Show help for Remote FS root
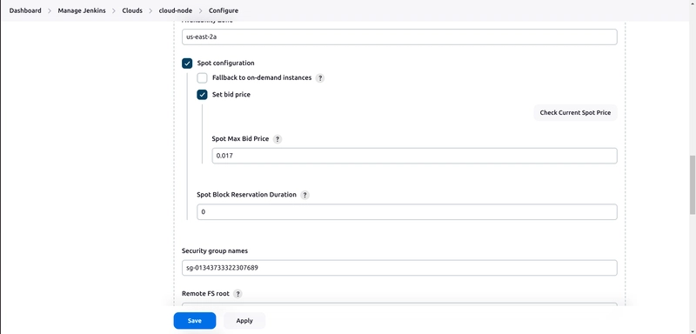The width and height of the screenshot is (696, 334). coord(238,294)
